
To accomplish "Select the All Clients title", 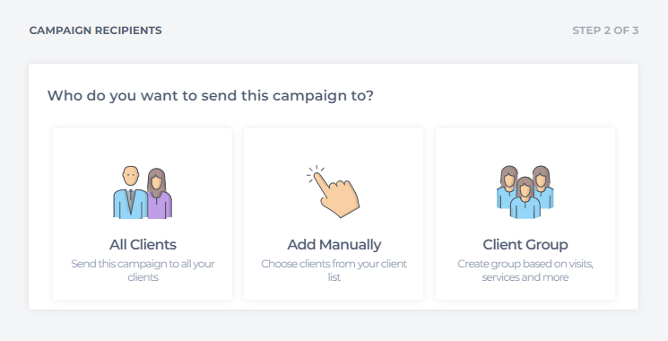I will point(143,245).
